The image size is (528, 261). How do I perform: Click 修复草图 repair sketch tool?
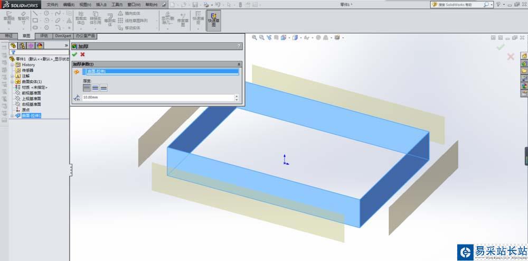point(183,20)
